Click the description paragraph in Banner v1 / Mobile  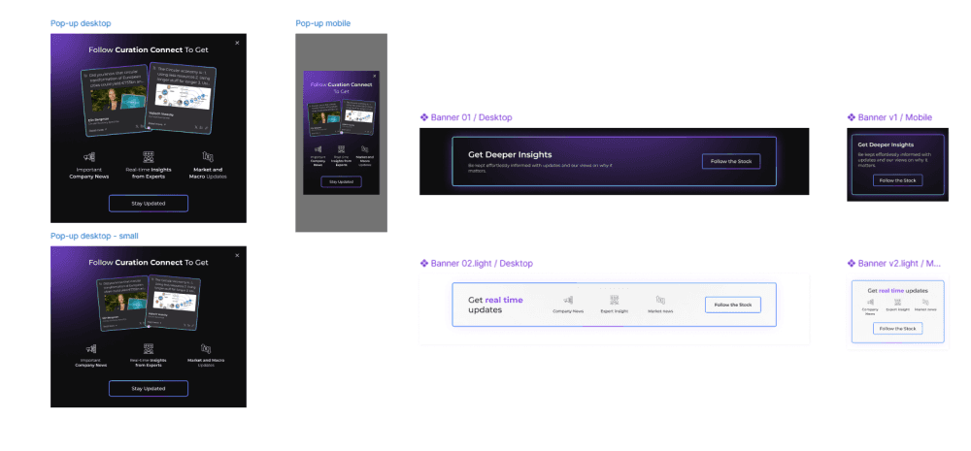tap(895, 160)
